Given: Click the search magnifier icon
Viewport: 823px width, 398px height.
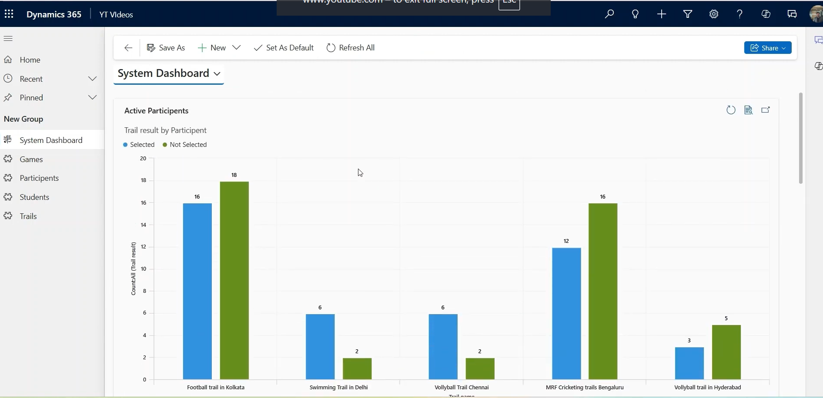Looking at the screenshot, I should tap(609, 14).
